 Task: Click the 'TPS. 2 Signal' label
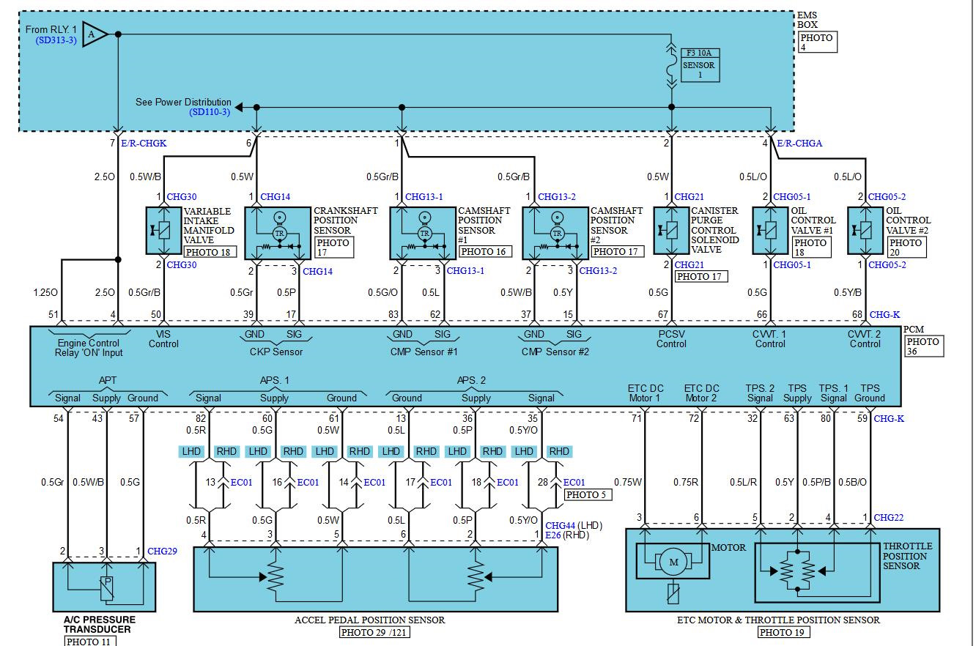(760, 393)
